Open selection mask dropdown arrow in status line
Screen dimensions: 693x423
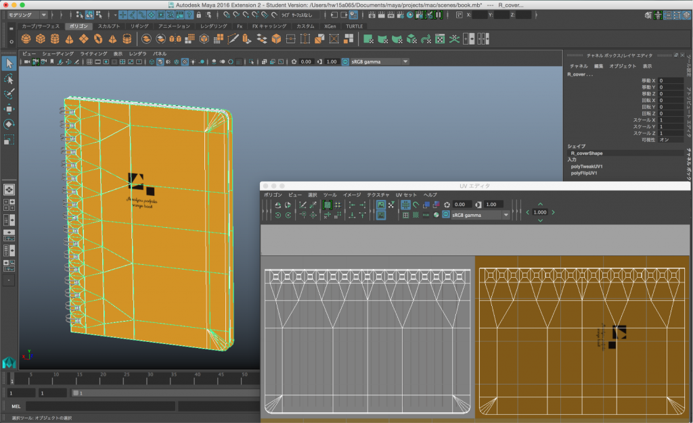(115, 15)
